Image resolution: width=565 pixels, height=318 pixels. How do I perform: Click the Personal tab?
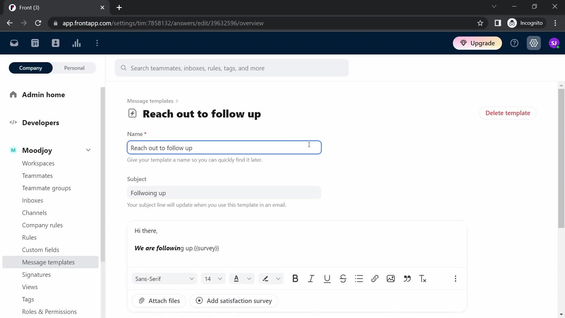click(x=74, y=68)
